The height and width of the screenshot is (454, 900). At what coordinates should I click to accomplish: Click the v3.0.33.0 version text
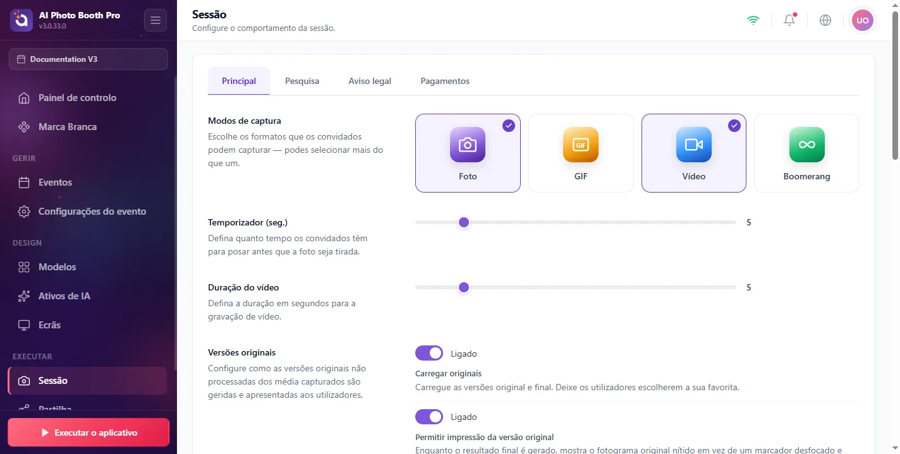coord(52,26)
